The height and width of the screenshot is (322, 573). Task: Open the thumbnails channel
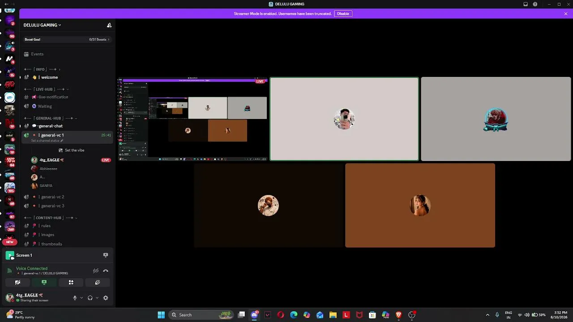(x=67, y=244)
